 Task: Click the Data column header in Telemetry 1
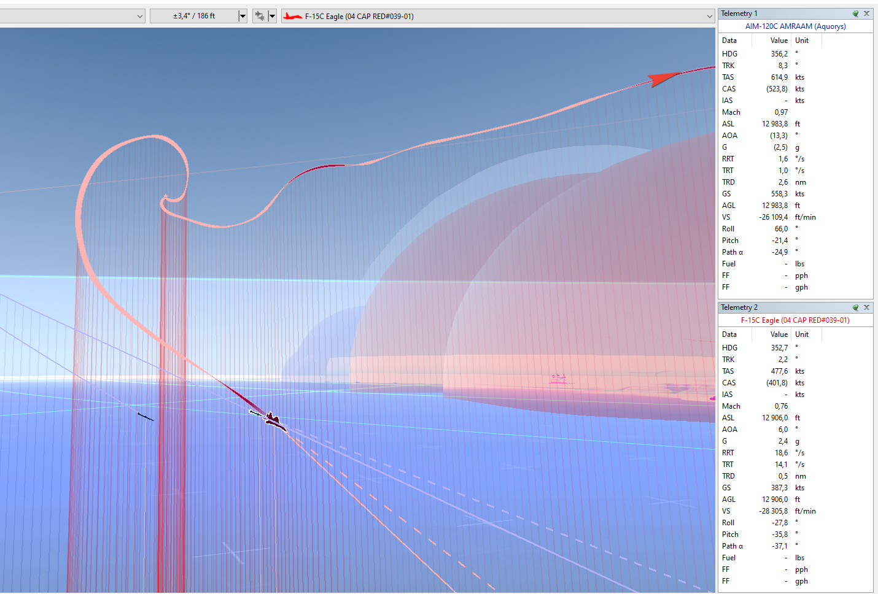pyautogui.click(x=729, y=40)
